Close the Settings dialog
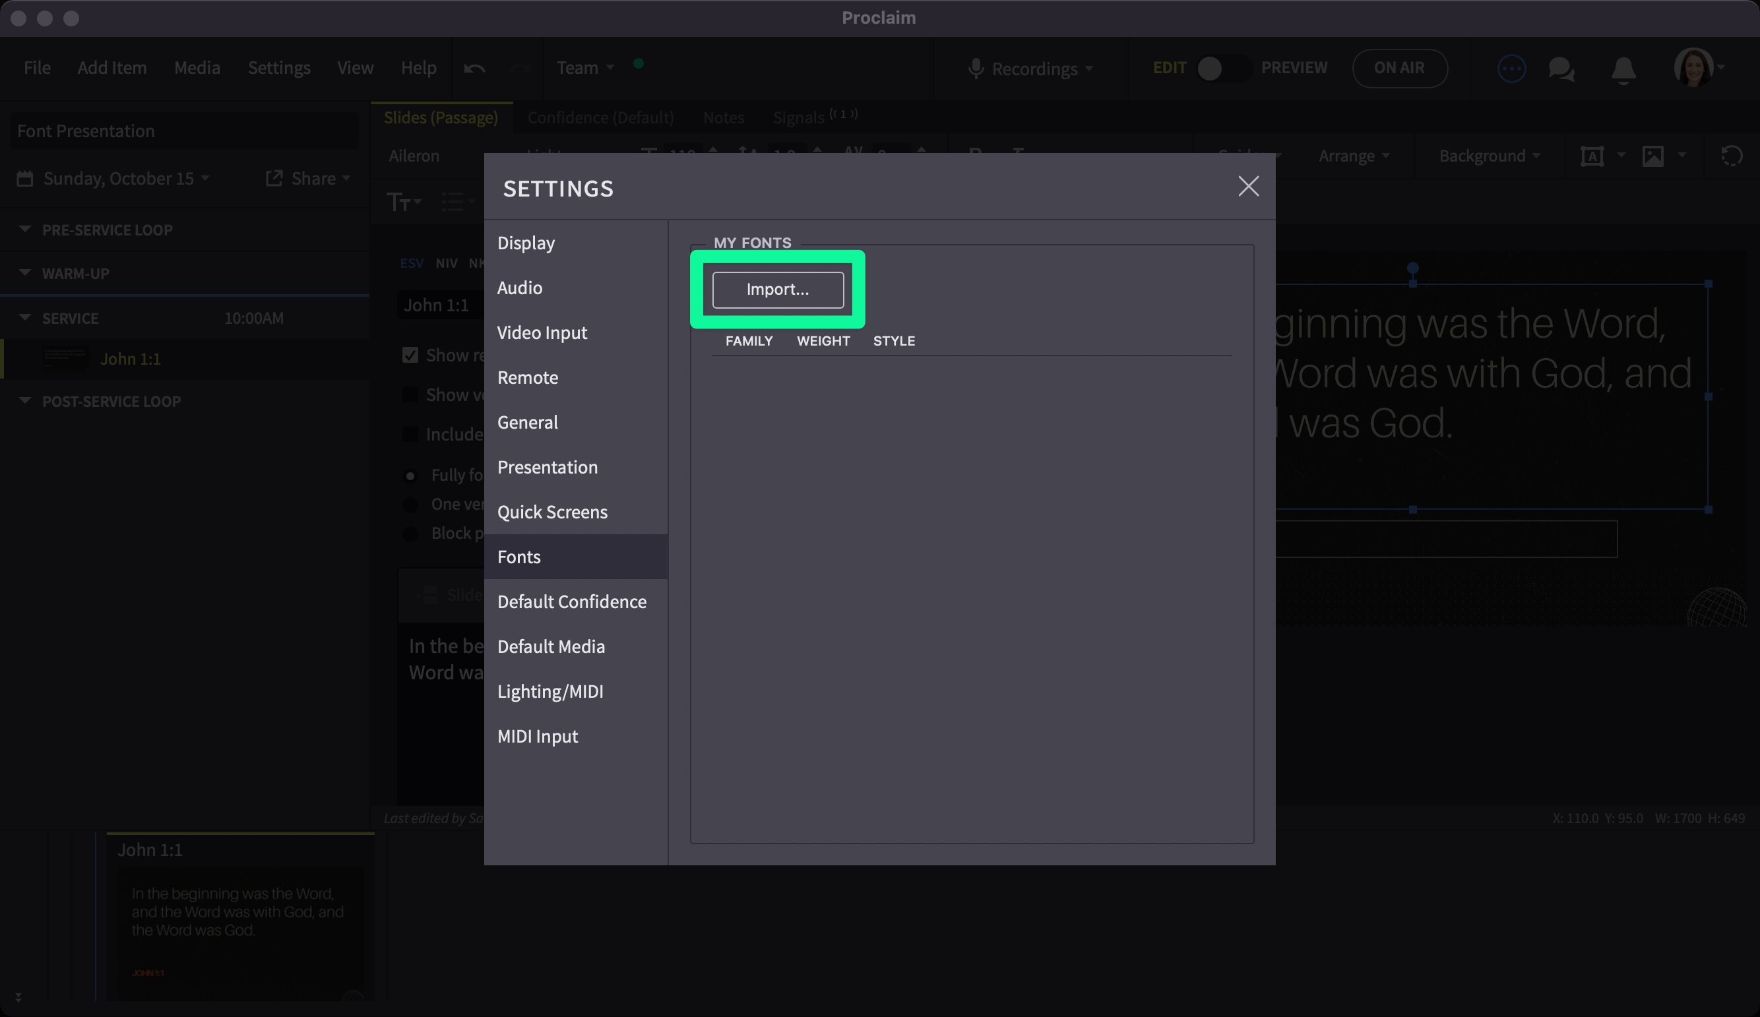Image resolution: width=1760 pixels, height=1017 pixels. [1248, 187]
